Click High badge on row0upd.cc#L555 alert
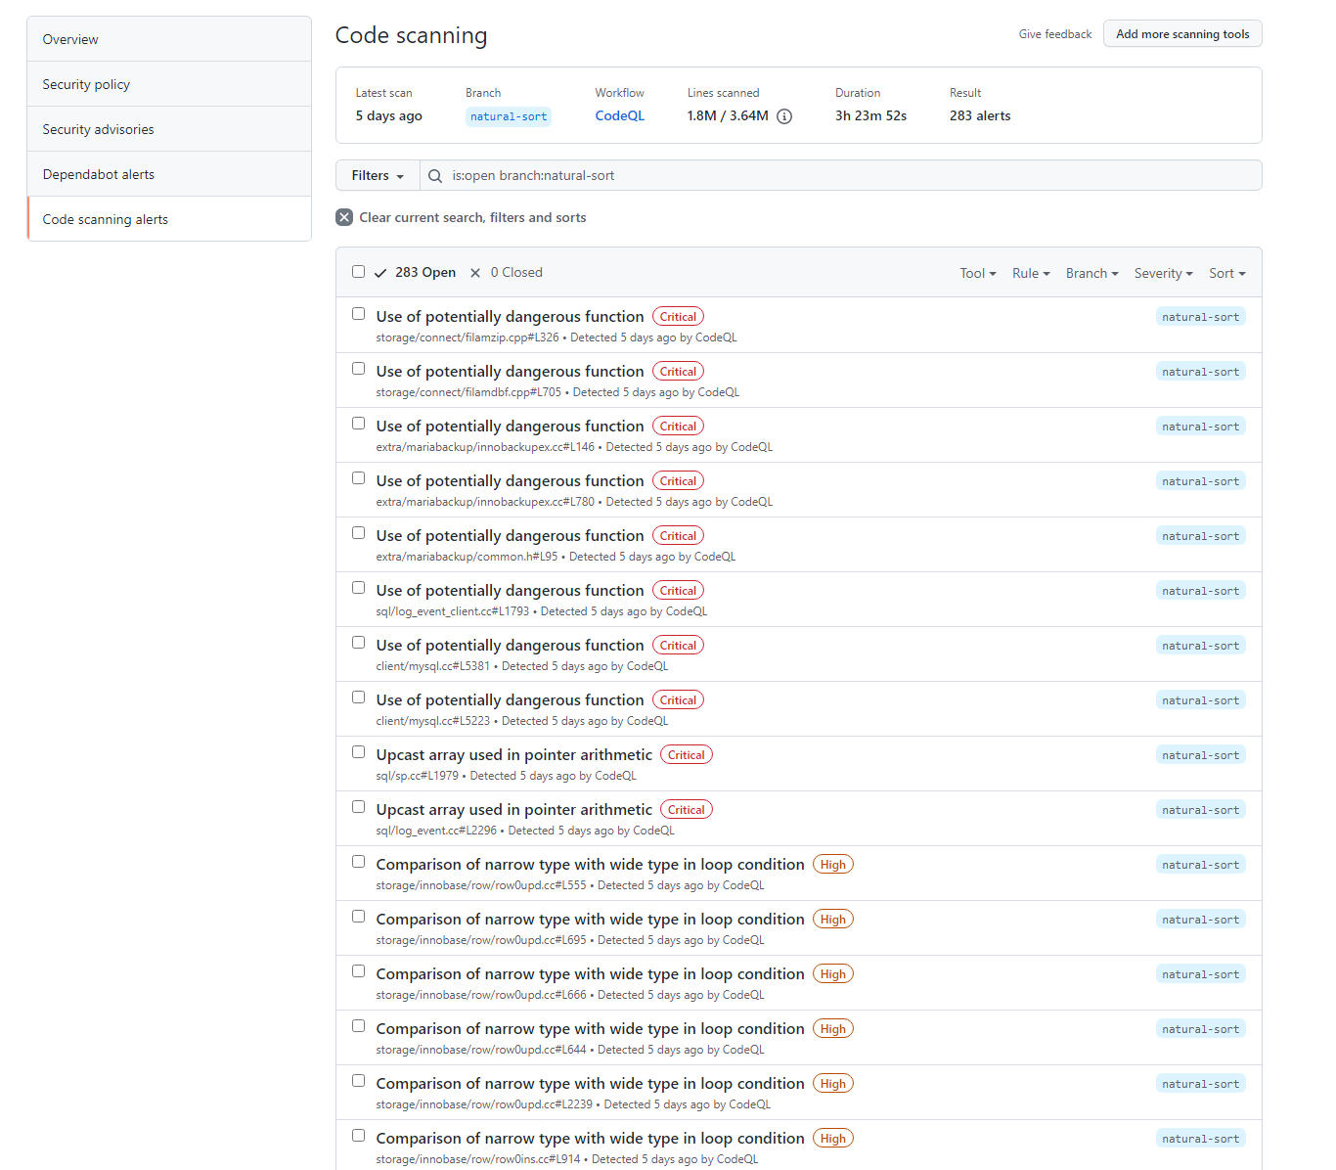The height and width of the screenshot is (1170, 1336). 832,865
